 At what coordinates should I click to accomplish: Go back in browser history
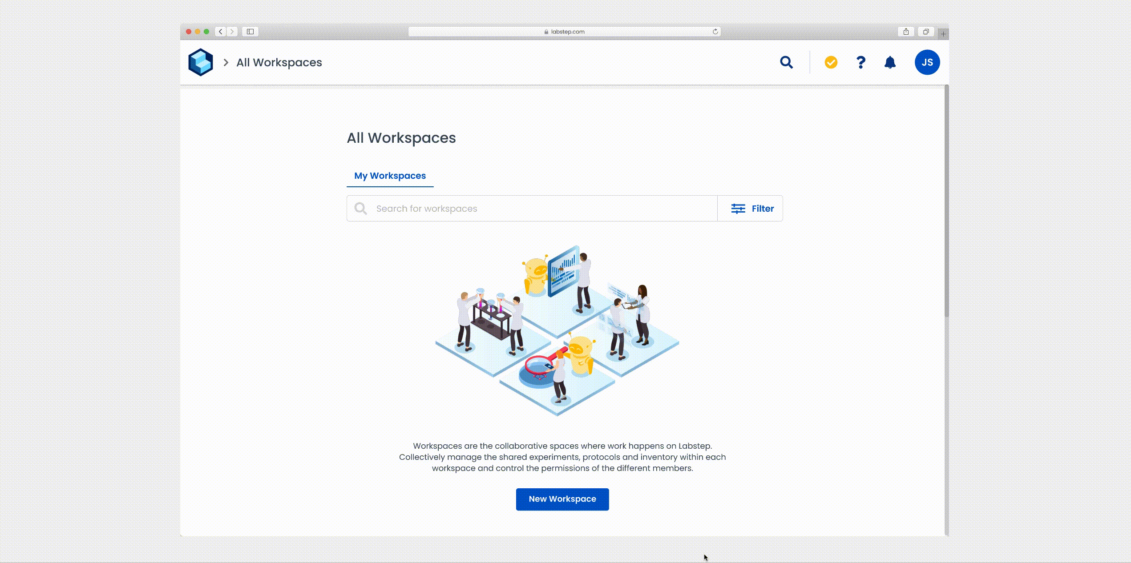point(221,32)
